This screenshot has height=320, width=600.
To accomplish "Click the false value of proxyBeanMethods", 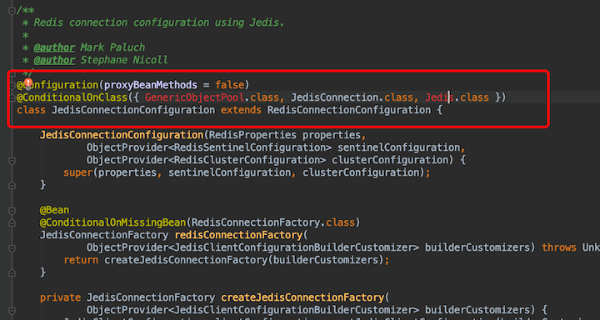I will (230, 84).
